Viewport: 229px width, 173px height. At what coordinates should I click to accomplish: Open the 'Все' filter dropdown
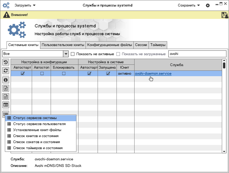click(66, 54)
